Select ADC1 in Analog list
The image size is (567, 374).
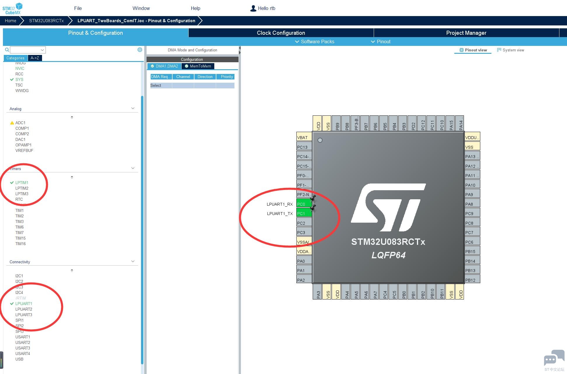click(x=20, y=123)
